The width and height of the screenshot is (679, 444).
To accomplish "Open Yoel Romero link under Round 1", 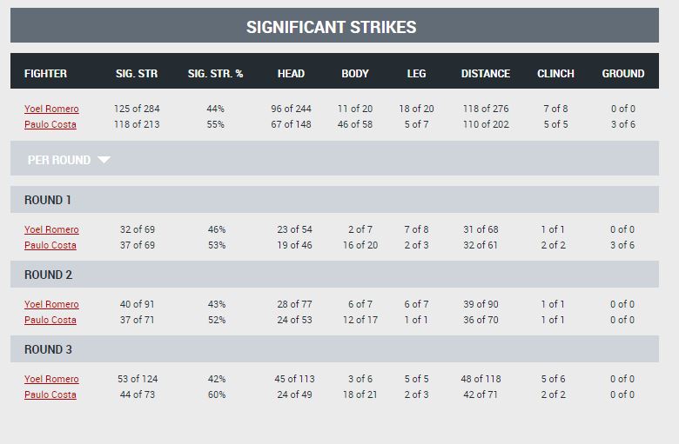I will pos(51,229).
